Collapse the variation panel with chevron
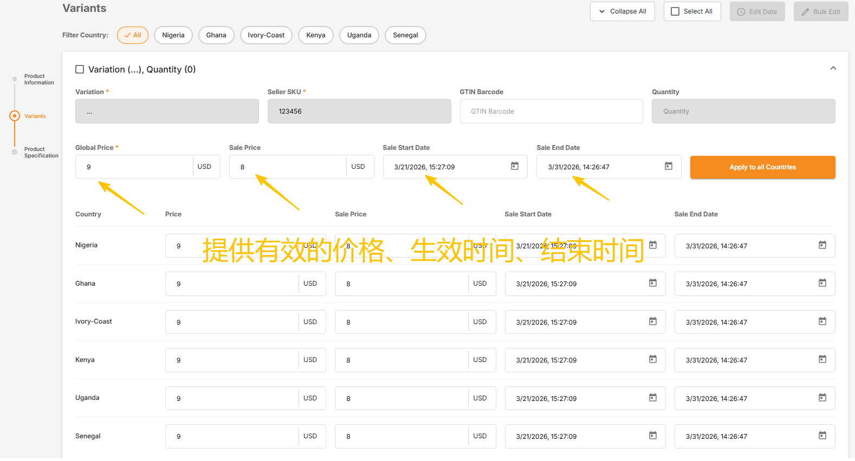The width and height of the screenshot is (855, 461). coord(833,68)
